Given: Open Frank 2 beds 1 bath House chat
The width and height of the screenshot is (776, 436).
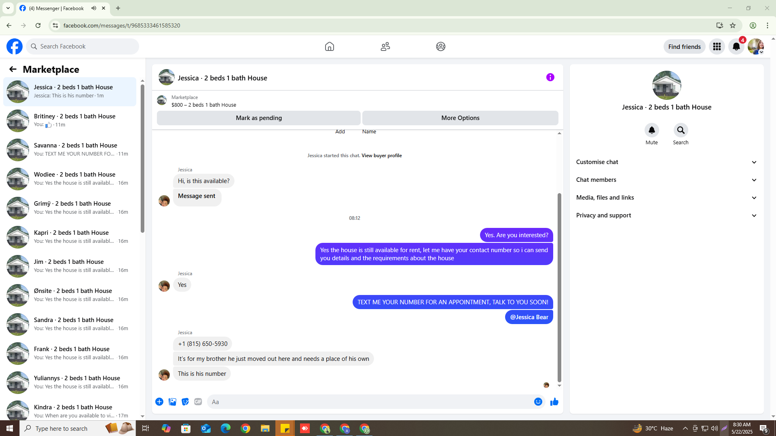Looking at the screenshot, I should pyautogui.click(x=70, y=353).
